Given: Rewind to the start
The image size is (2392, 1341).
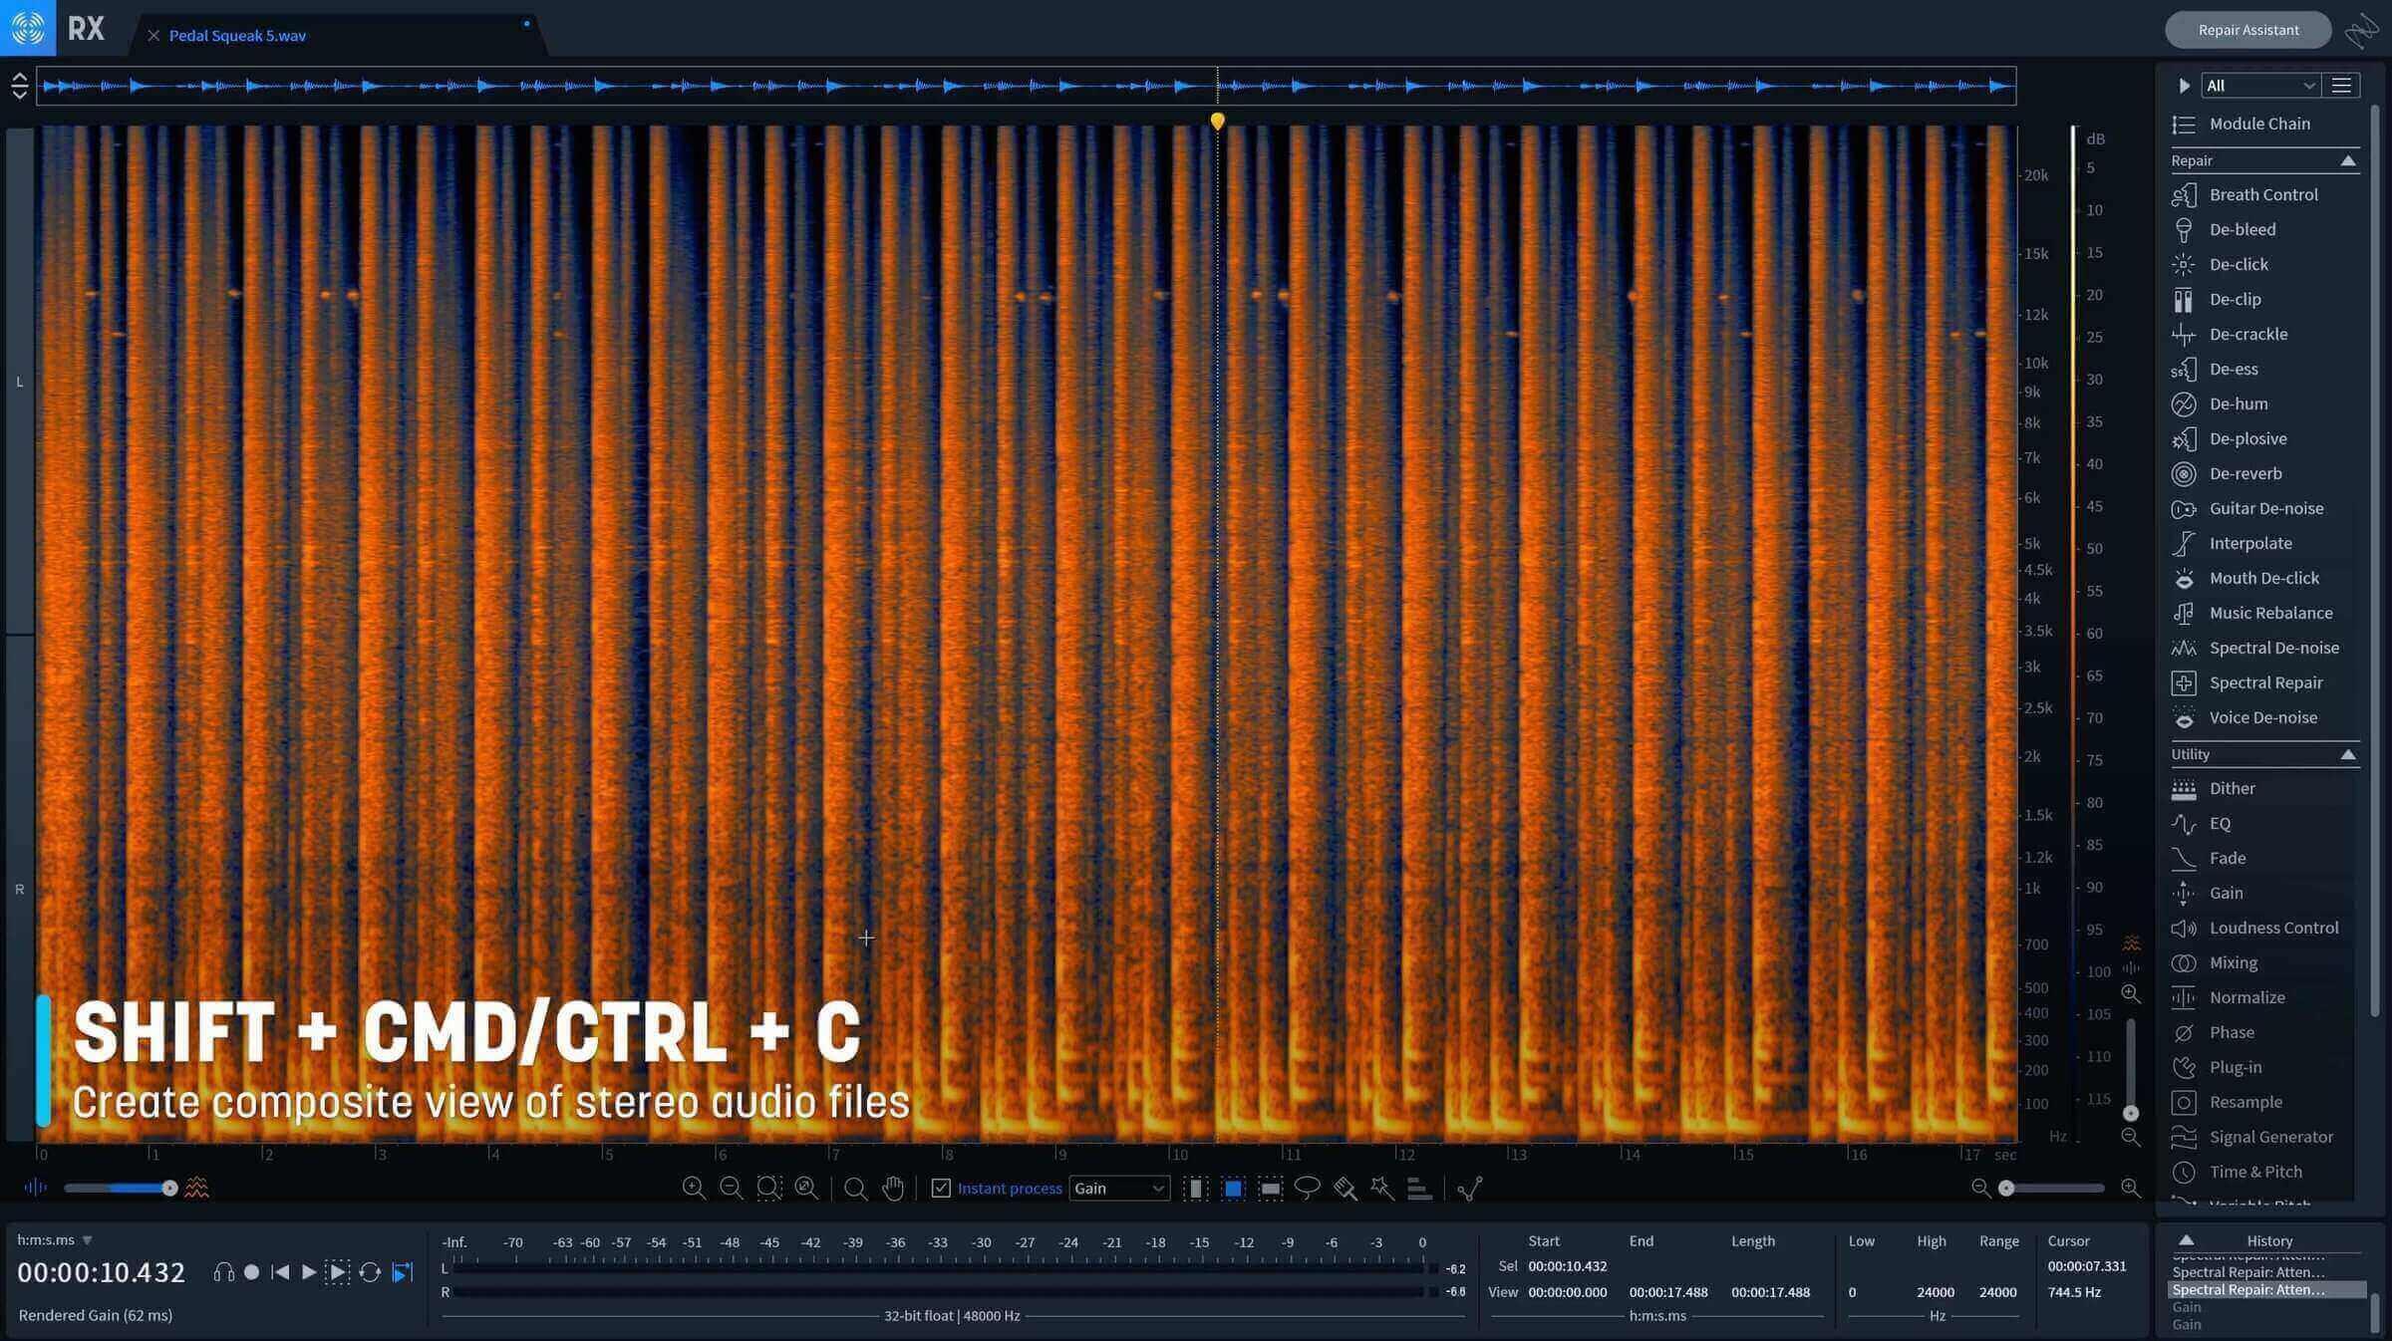Looking at the screenshot, I should pos(280,1272).
